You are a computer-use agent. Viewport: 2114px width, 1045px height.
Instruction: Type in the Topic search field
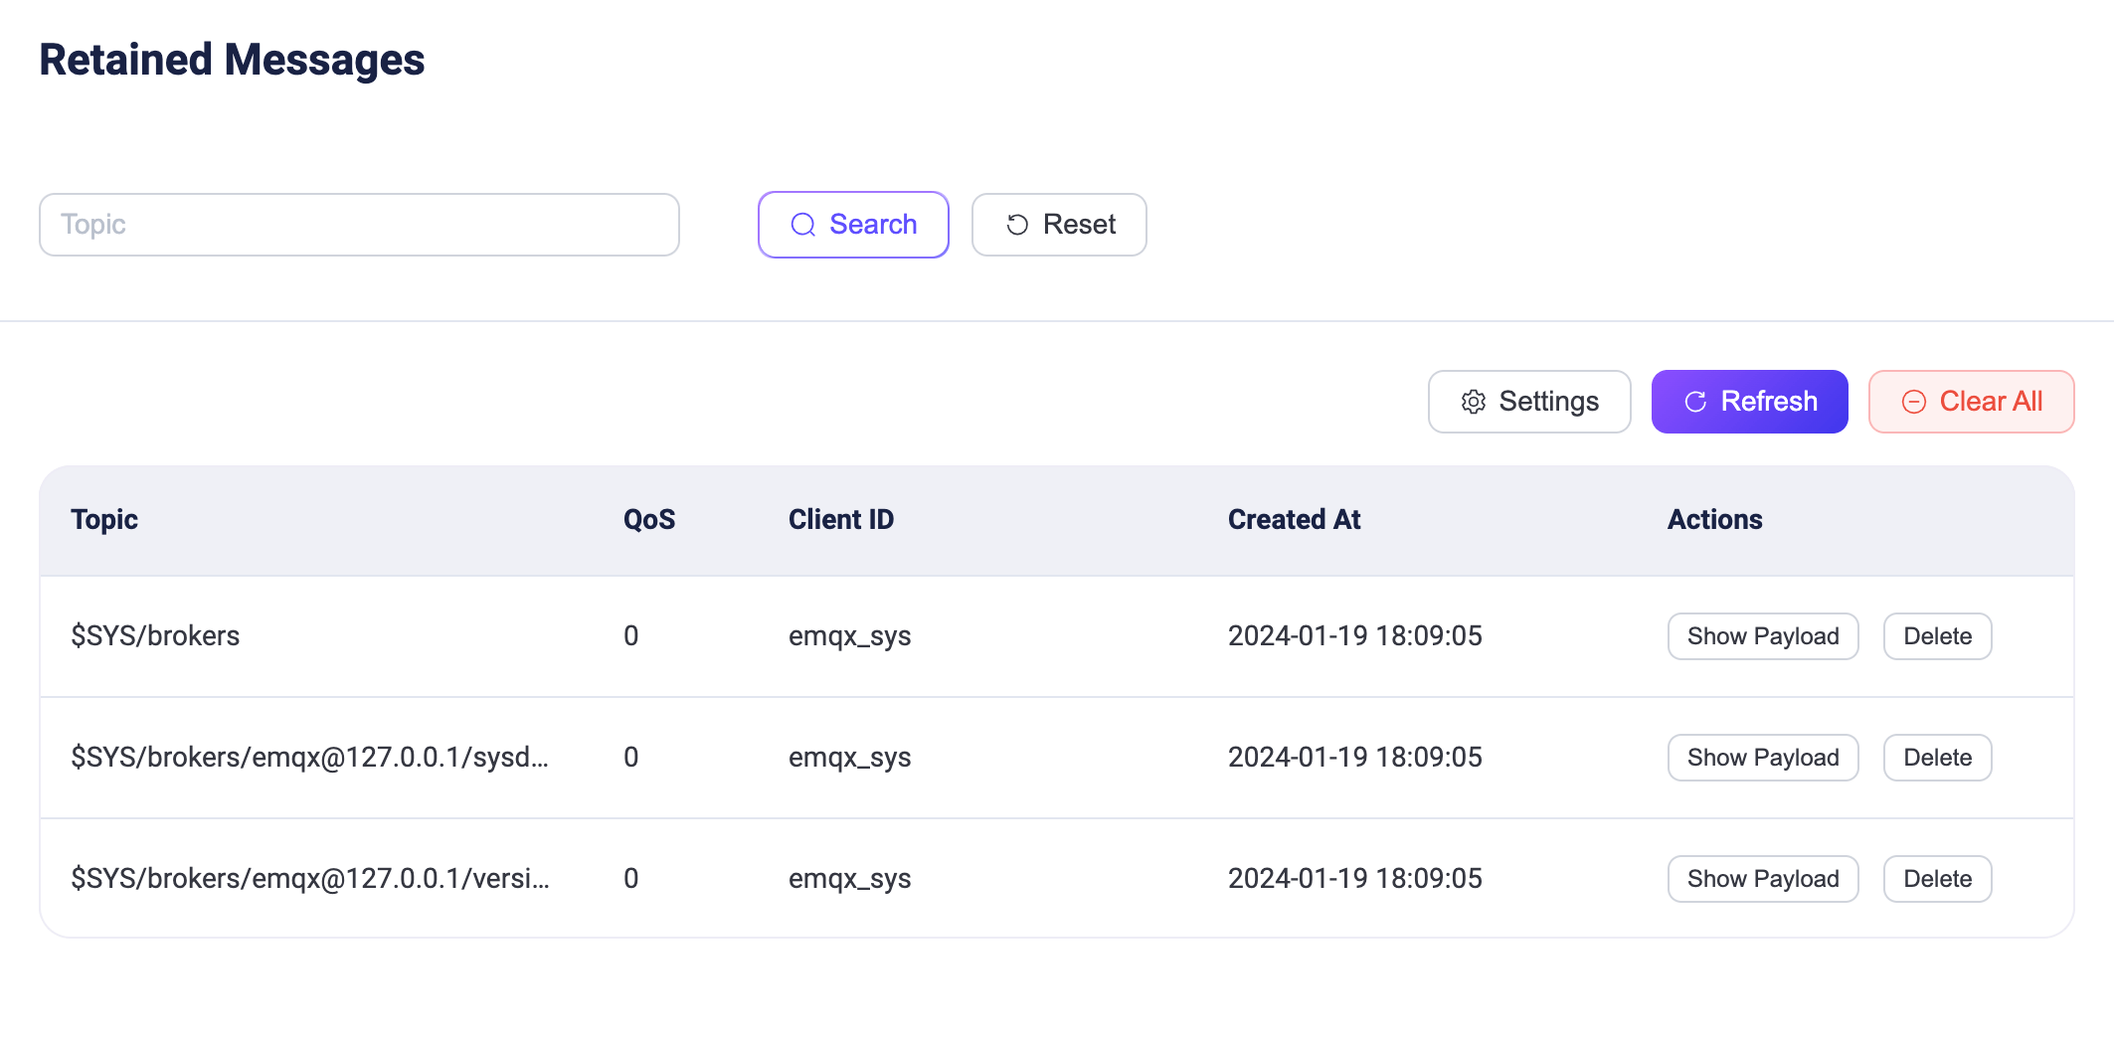[x=359, y=225]
